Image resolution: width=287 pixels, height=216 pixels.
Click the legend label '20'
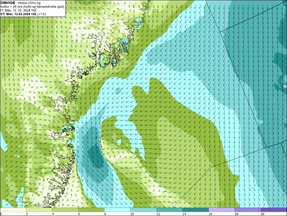(263, 214)
